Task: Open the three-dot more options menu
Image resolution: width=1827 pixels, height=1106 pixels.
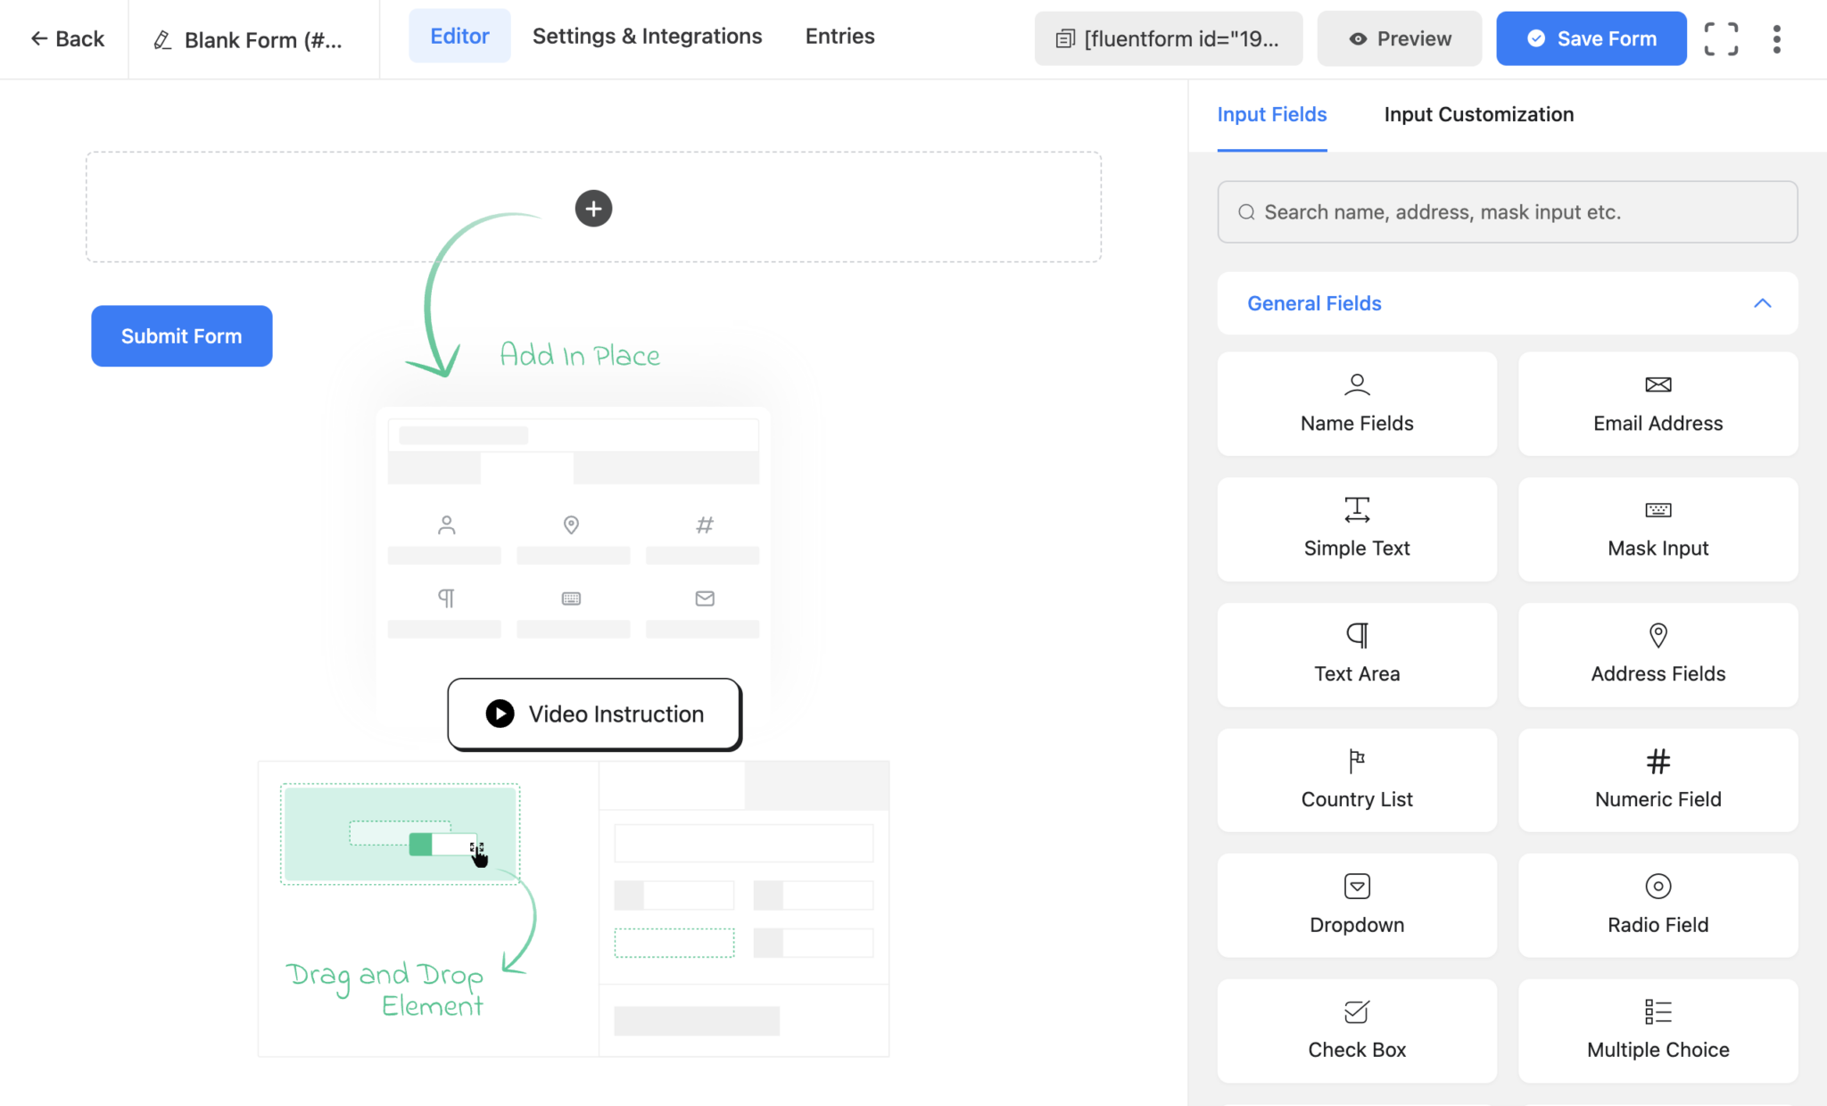Action: pos(1776,39)
